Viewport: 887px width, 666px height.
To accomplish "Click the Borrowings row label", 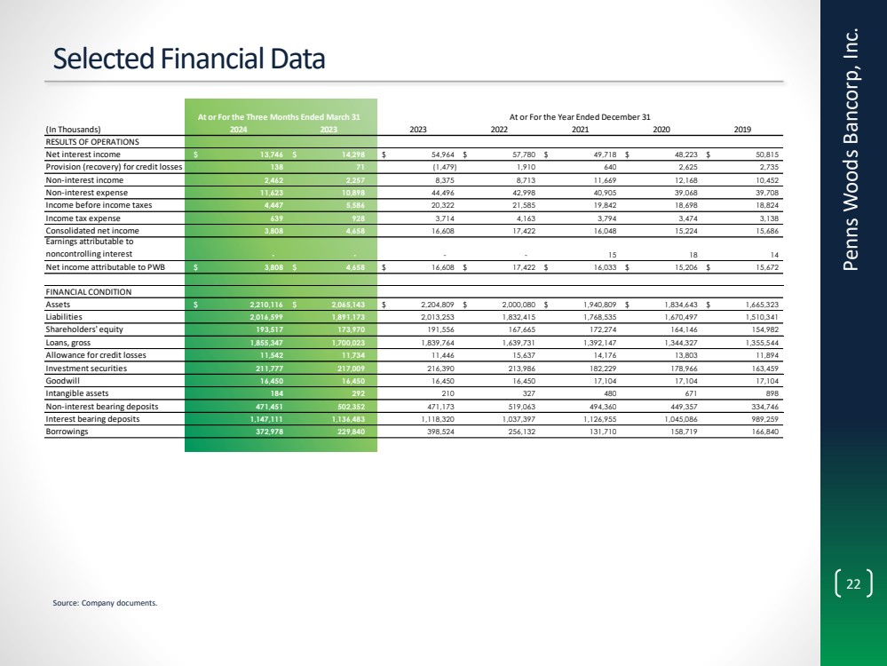I will pyautogui.click(x=69, y=432).
